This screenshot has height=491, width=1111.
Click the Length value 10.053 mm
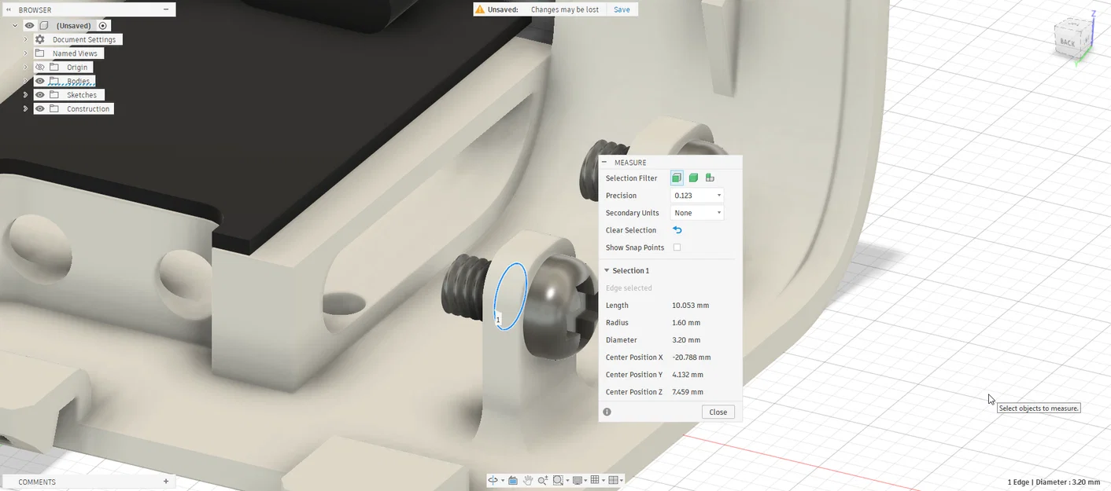[x=690, y=305]
